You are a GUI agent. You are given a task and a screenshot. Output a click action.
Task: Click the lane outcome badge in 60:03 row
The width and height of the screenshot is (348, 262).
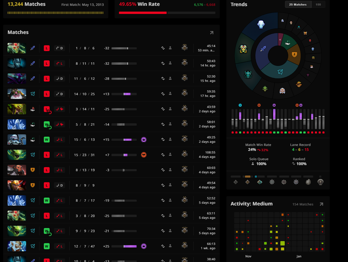pyautogui.click(x=59, y=170)
